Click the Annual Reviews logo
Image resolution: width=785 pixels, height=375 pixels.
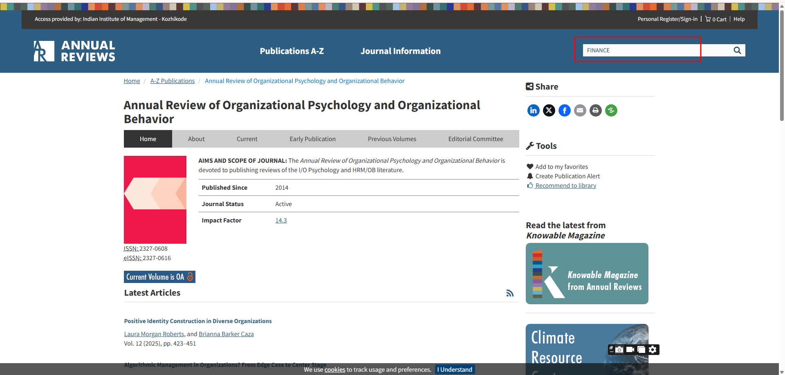(74, 51)
